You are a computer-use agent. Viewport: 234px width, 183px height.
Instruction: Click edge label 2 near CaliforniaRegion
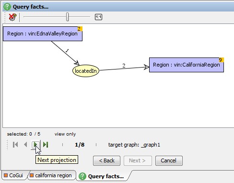point(124,66)
